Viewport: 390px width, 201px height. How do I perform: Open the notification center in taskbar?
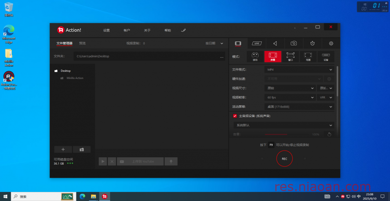tap(382, 196)
